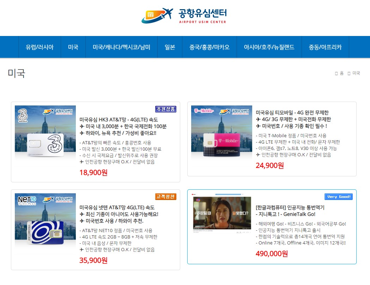Viewport: 370px width, 285px height.
Task: Click the 18,900원 price
Action: [x=93, y=172]
